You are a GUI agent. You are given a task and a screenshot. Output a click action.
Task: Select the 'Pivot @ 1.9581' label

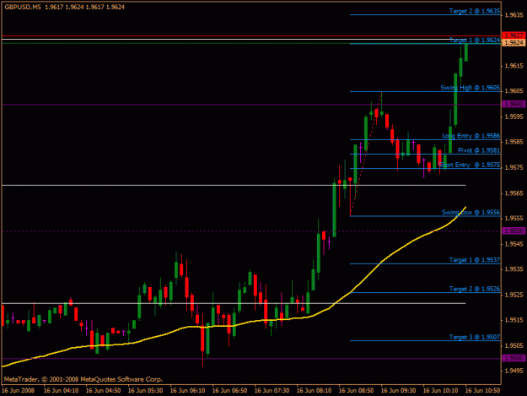(x=479, y=150)
